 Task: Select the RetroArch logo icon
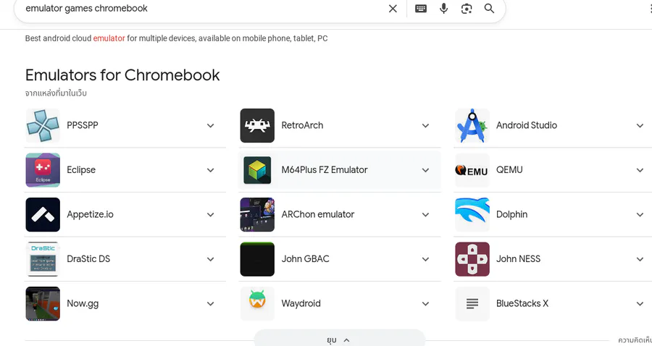(257, 125)
